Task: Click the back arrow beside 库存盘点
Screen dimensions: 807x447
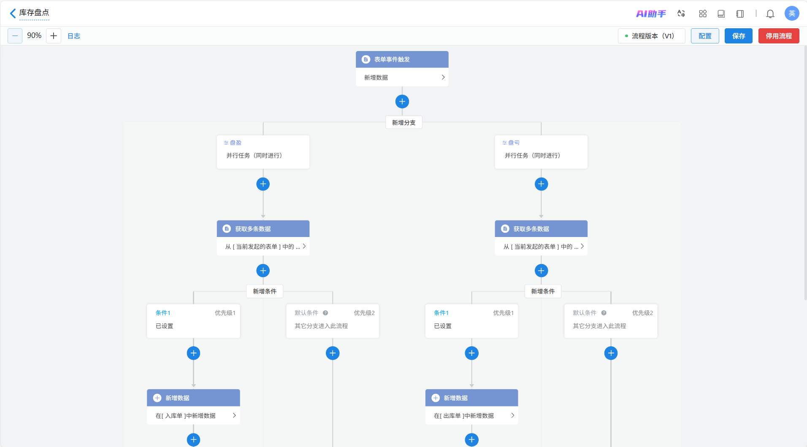Action: point(13,13)
